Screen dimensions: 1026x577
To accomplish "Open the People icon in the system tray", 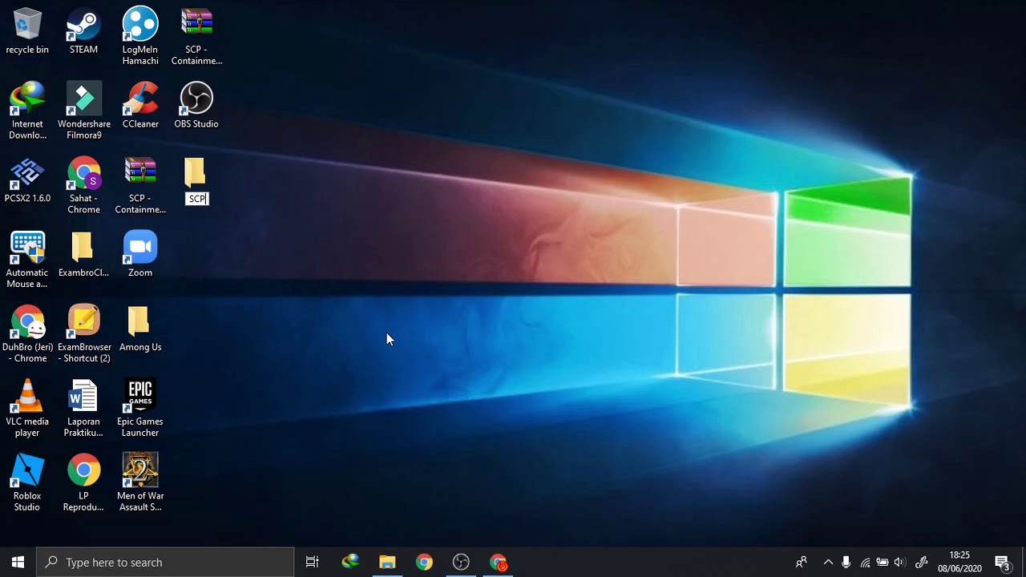I will tap(801, 562).
